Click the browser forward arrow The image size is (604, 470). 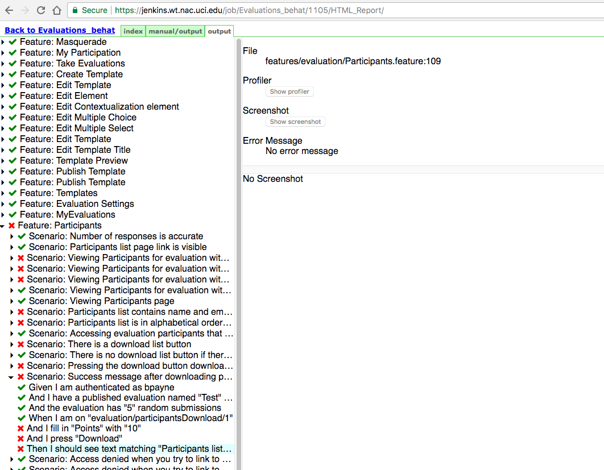point(25,10)
